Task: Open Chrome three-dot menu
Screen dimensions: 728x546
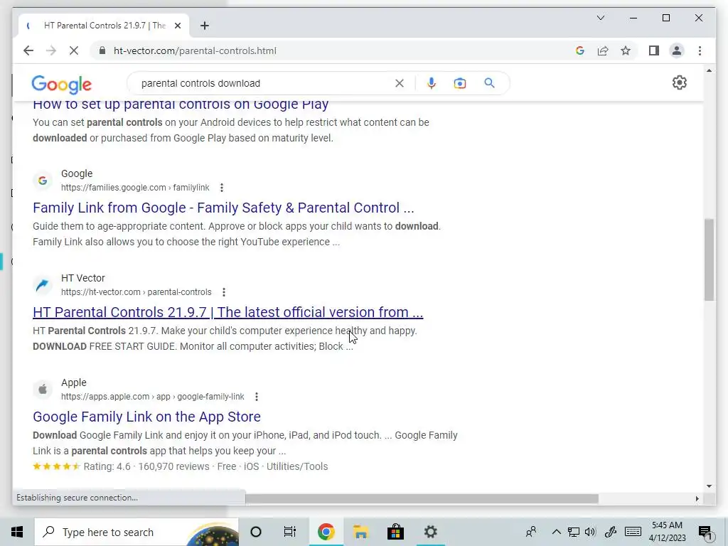Action: coord(700,50)
